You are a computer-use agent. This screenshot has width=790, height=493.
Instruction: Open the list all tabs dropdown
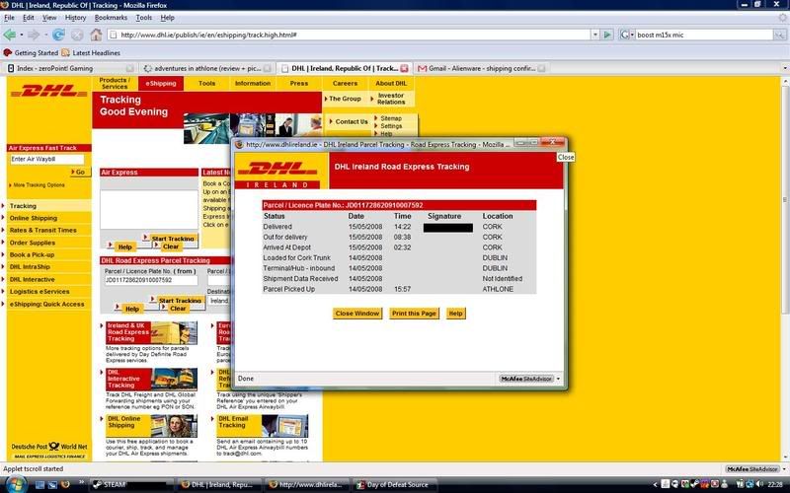(784, 68)
